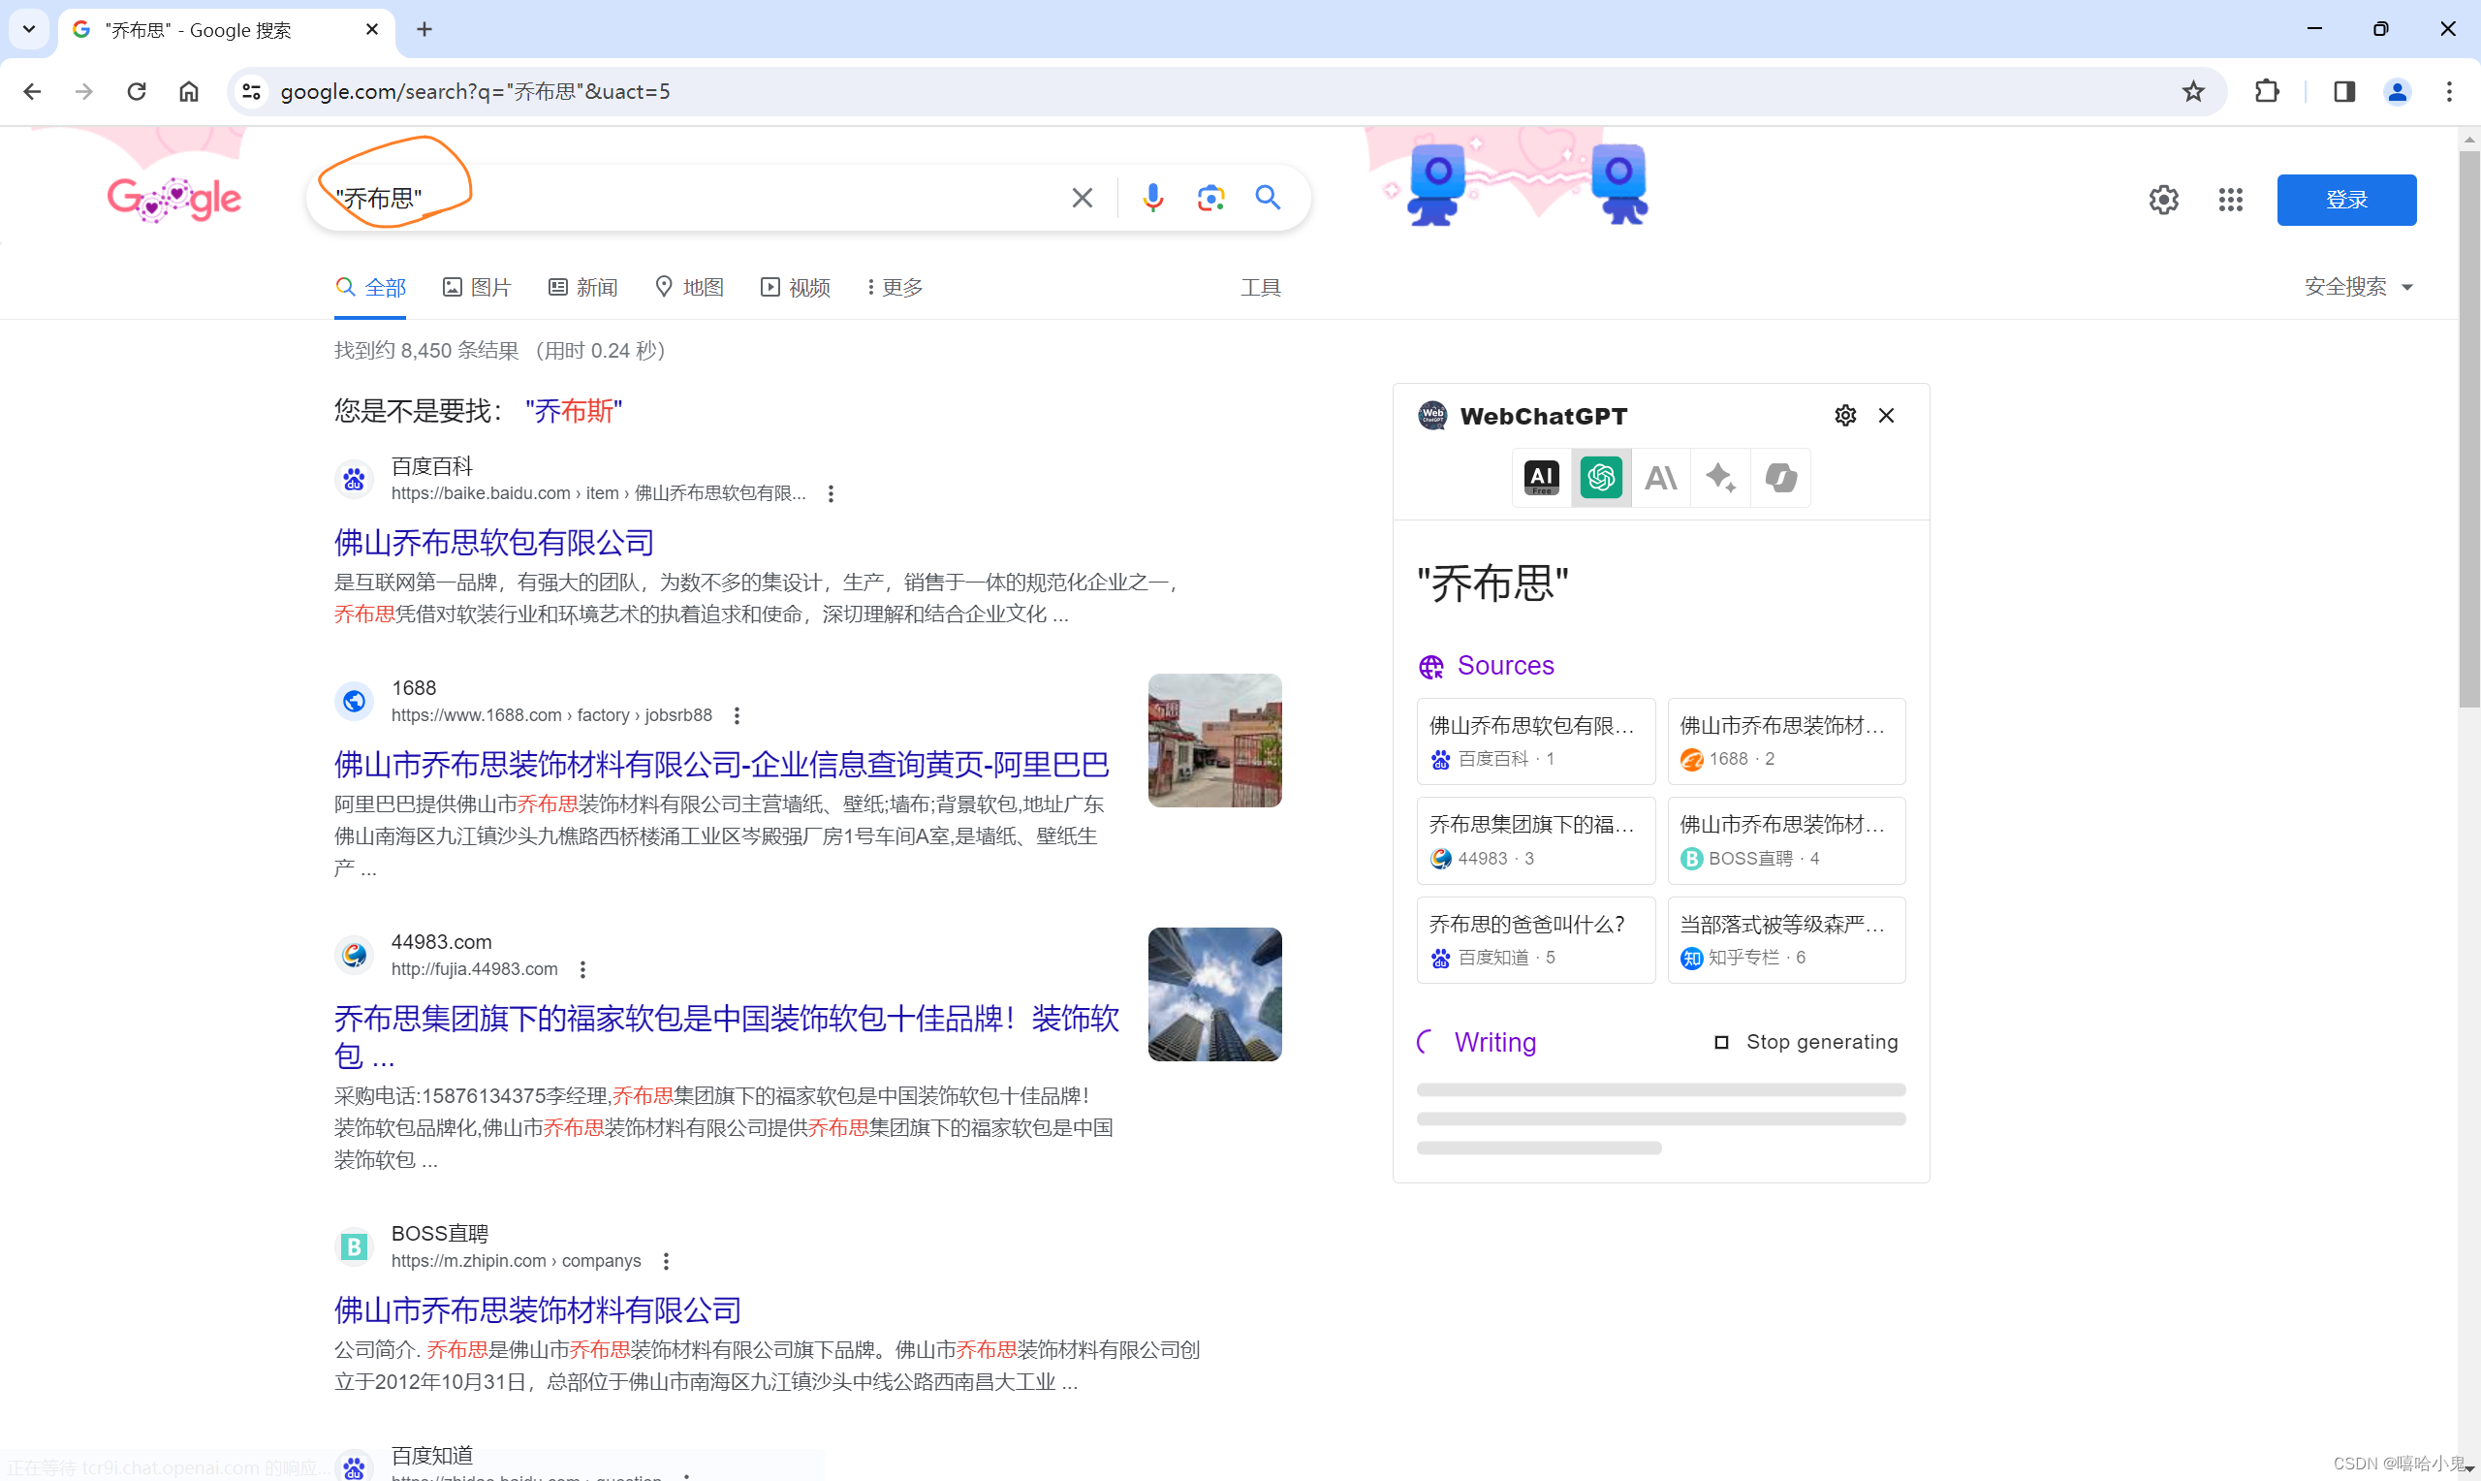The image size is (2481, 1481).
Task: Open options menu for 百度百科 result
Action: pos(830,494)
